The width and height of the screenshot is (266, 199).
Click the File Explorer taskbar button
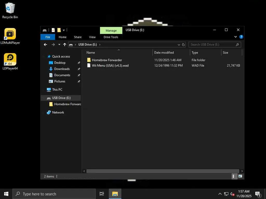click(x=115, y=194)
